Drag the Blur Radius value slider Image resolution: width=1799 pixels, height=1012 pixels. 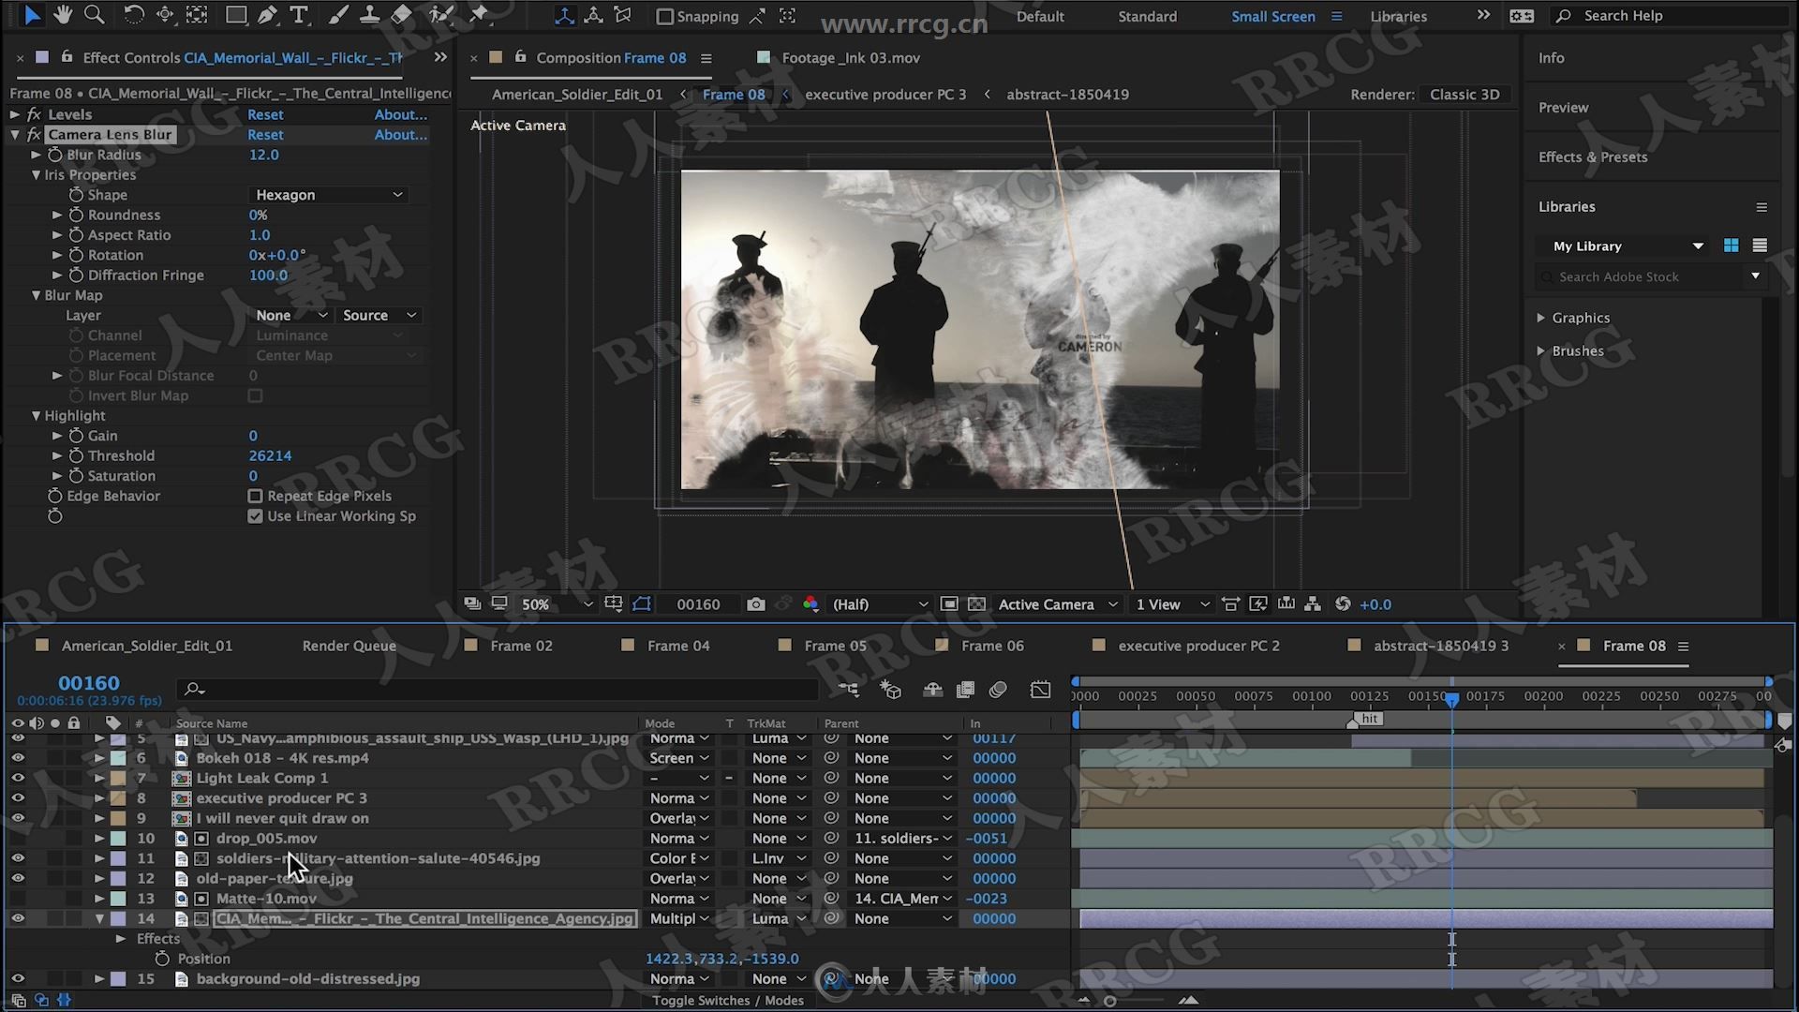[263, 155]
